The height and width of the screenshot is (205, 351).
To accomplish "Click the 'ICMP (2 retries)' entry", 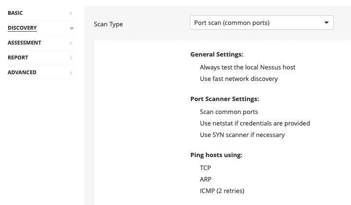I will point(222,191).
